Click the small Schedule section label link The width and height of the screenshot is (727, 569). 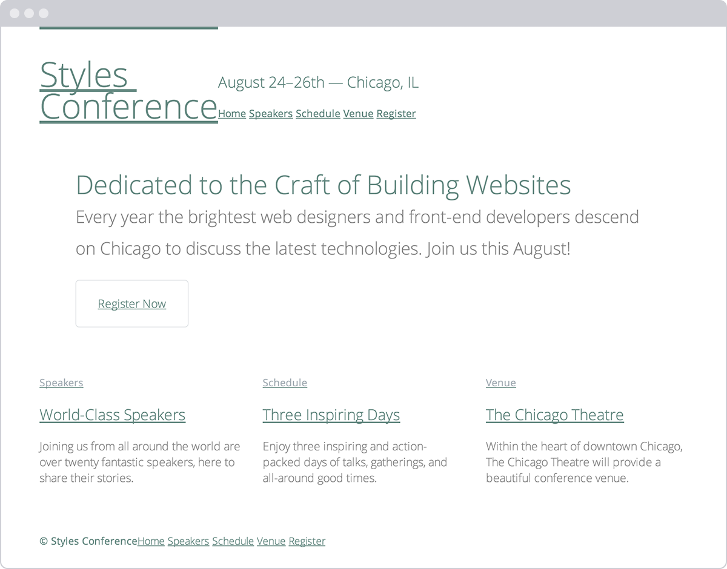coord(285,383)
